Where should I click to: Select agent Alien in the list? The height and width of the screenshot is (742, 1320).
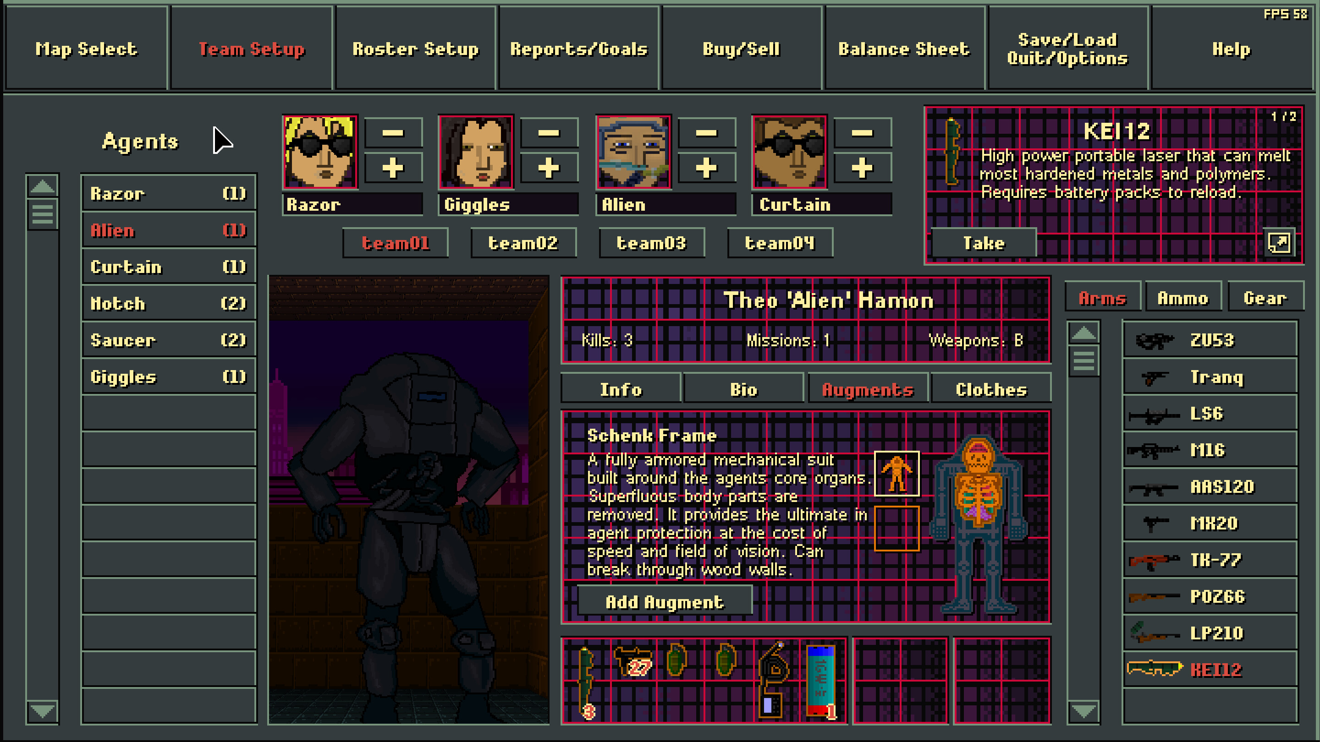point(169,230)
